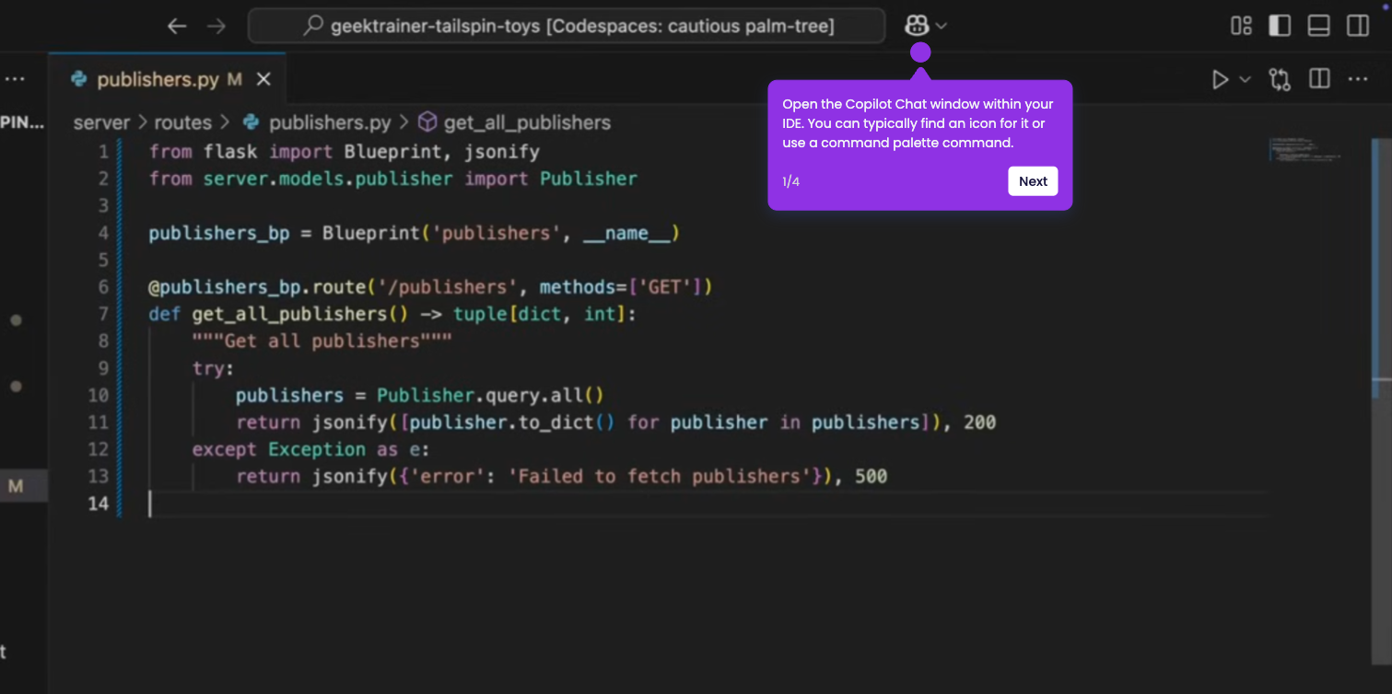
Task: Open editor more actions menu
Action: [1358, 80]
